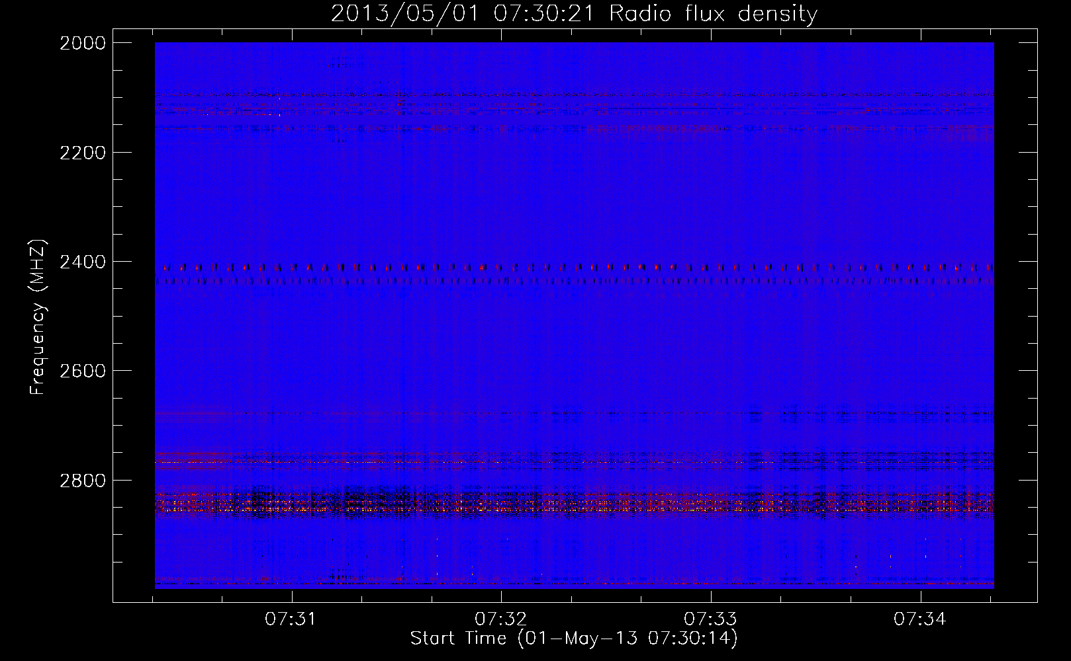Select the 2000 frequency tick label
Screen dimensions: 1071x661
coord(83,43)
